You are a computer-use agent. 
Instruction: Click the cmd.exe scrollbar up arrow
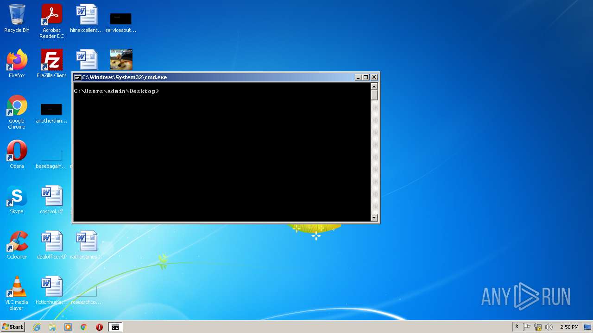[374, 86]
